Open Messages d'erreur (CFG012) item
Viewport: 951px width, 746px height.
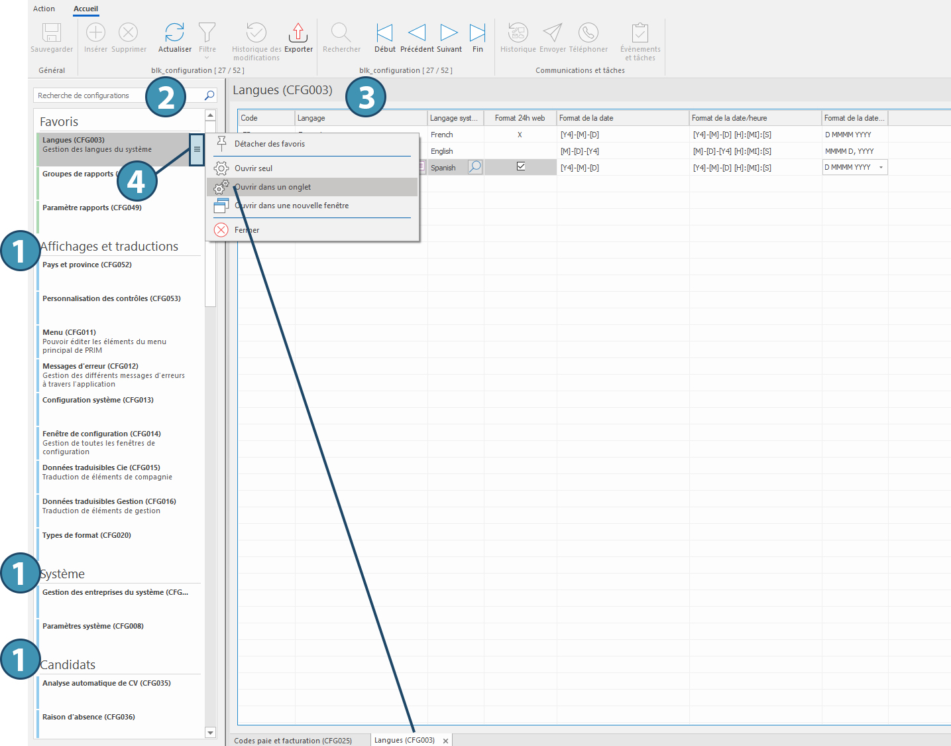tap(90, 366)
